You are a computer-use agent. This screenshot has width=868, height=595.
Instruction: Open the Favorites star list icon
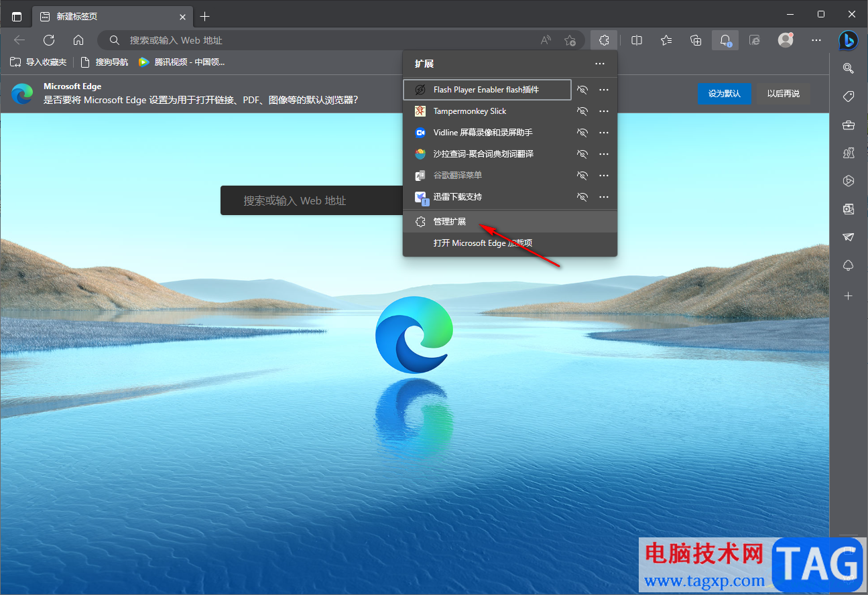point(666,40)
